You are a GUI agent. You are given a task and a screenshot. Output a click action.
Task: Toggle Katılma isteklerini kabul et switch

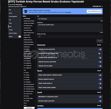(100, 79)
